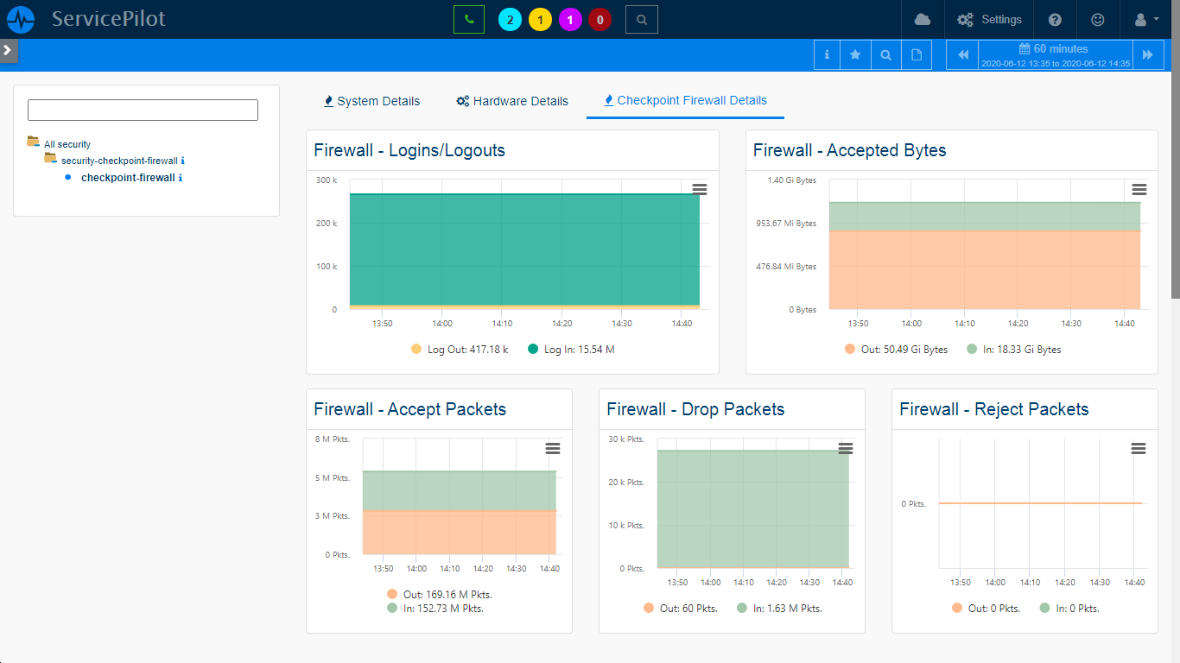Open the cloud icon in top bar
1180x663 pixels.
pos(923,19)
